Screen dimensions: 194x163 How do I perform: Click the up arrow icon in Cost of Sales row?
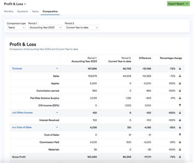[180, 135]
